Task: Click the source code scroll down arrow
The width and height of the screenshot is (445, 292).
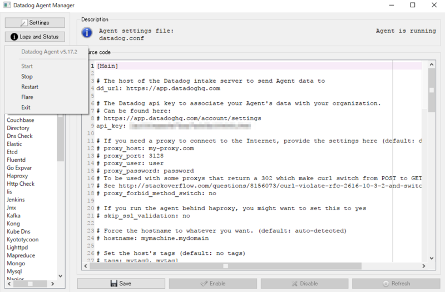Action: 432,258
